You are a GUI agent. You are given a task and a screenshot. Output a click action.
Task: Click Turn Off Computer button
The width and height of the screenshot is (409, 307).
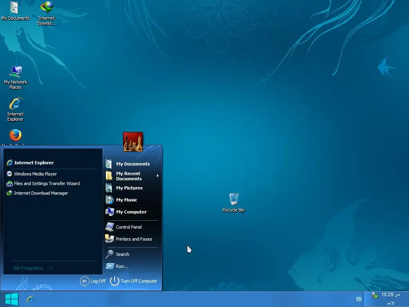tap(133, 281)
